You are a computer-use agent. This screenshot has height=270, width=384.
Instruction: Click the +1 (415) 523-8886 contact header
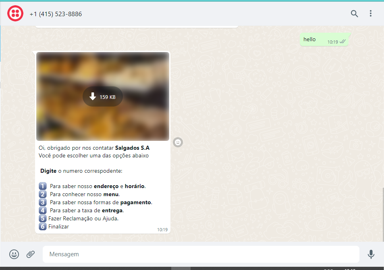[55, 13]
